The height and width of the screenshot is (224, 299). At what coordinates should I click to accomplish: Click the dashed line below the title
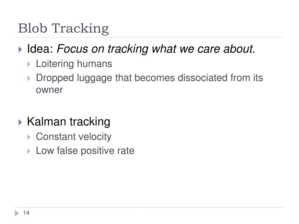pos(149,37)
